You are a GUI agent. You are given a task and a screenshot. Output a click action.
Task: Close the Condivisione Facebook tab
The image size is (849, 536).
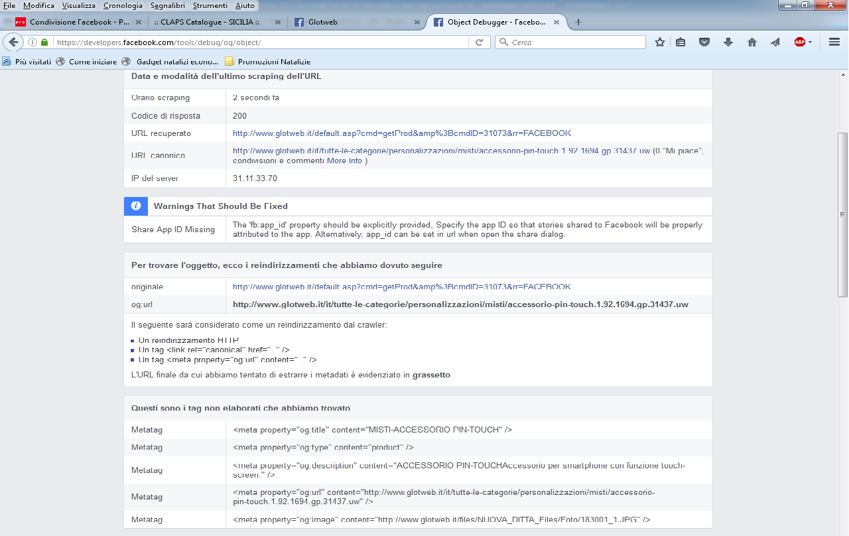tap(139, 22)
